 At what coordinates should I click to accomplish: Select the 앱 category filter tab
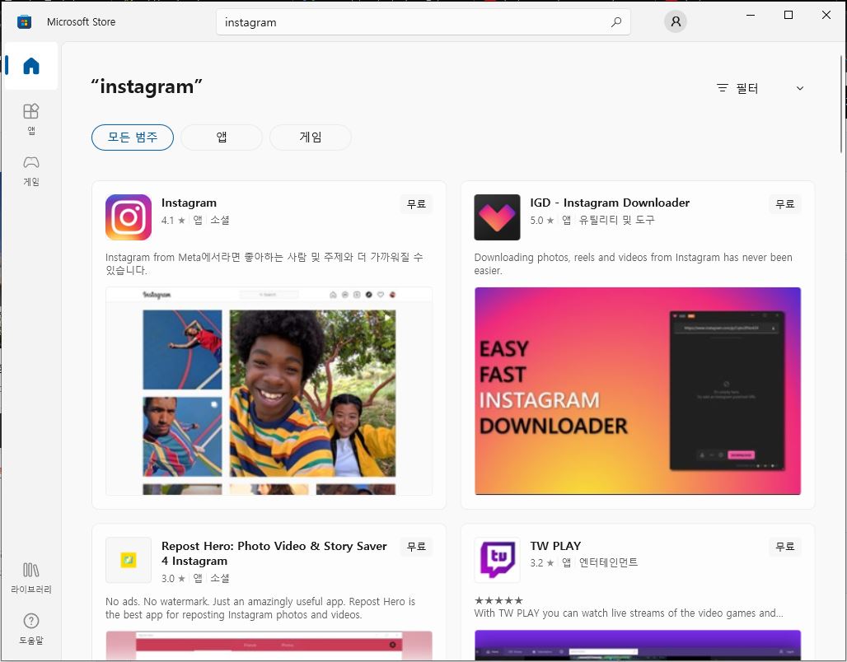222,138
